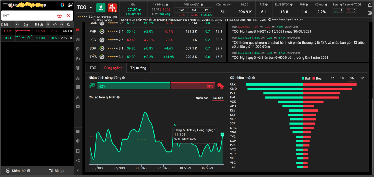Viewport: 374px width, 177px height.
Task: Click the share sidebar icon
Action: pos(78,160)
